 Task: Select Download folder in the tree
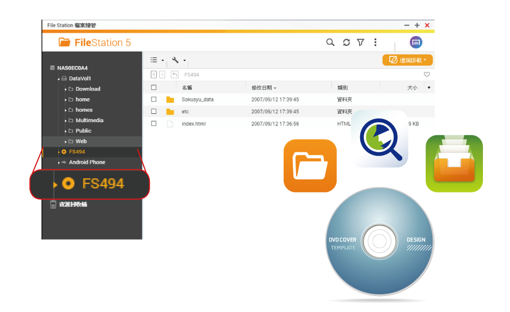(x=88, y=89)
